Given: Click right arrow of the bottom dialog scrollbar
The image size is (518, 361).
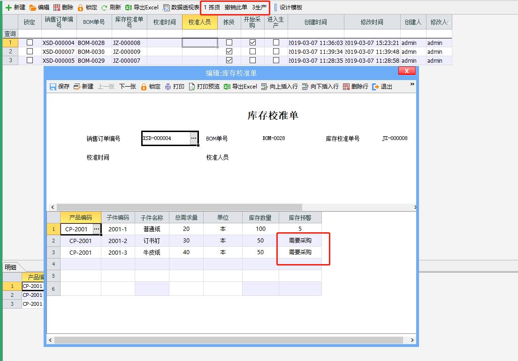Looking at the screenshot, I should (412, 340).
